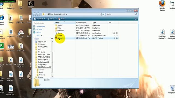The image size is (175, 98).
Task: Select Owl City Fireflies desktop audio file
Action: click(x=11, y=76)
